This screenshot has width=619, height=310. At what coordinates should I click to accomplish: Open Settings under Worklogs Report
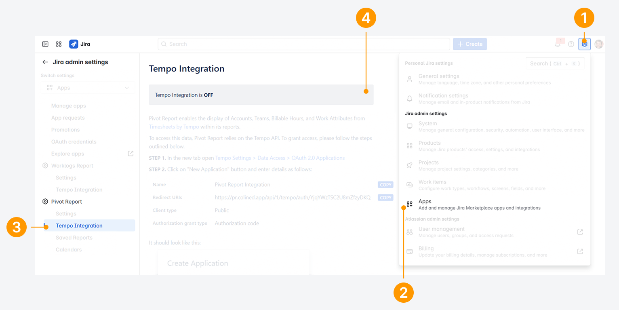tap(66, 178)
